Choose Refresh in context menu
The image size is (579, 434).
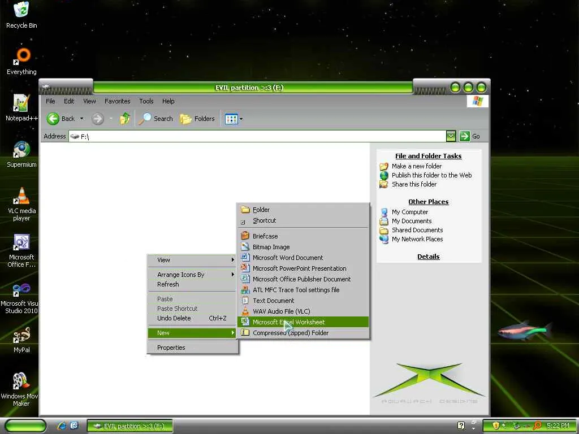[192, 284]
